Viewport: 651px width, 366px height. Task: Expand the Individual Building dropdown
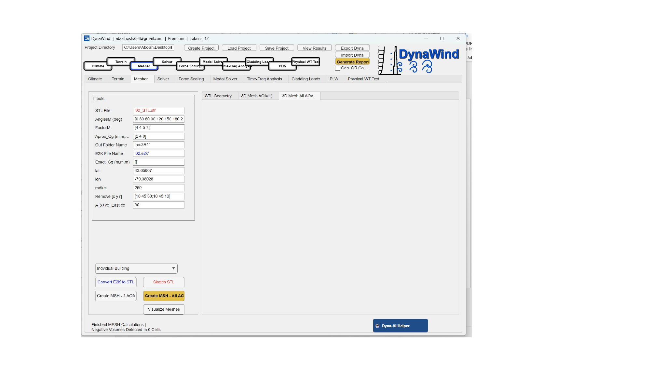[136, 268]
